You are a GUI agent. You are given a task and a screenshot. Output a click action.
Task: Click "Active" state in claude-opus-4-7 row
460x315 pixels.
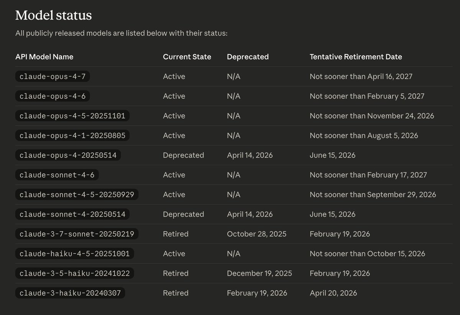(x=174, y=77)
